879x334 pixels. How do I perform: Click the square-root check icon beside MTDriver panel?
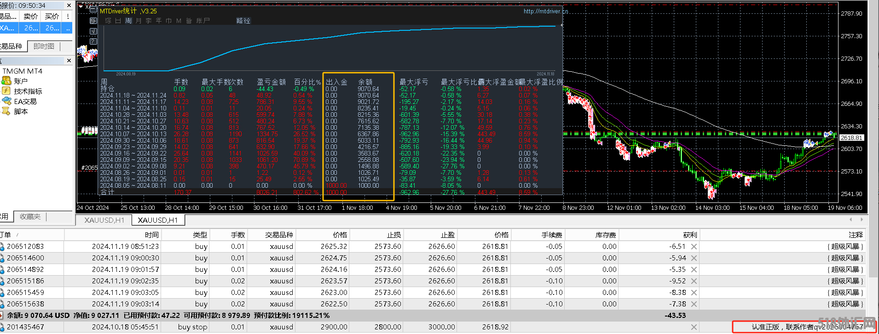pyautogui.click(x=93, y=31)
